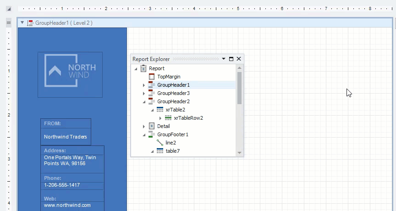Expand GroupHeader1 node in Report Explorer
The width and height of the screenshot is (396, 211).
(x=144, y=85)
